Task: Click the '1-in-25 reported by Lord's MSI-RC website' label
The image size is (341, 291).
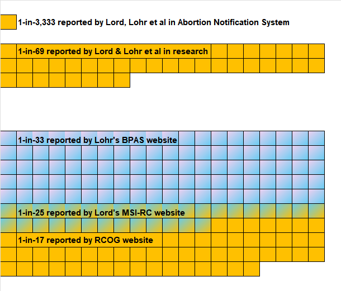Action: [x=101, y=212]
